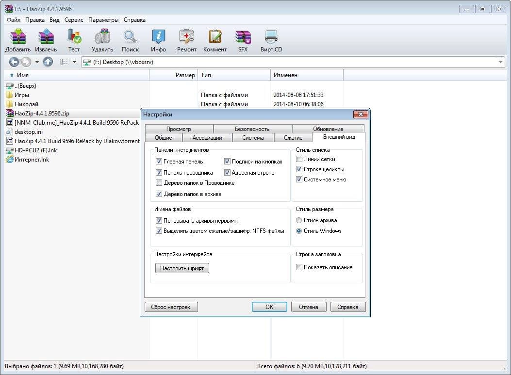Viewport: 511px width, 375px height.
Task: Toggle Строка целиком checkbox
Action: (299, 169)
